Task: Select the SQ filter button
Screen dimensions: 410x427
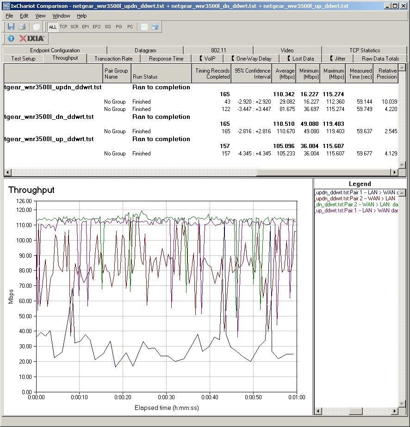Action: tap(108, 27)
